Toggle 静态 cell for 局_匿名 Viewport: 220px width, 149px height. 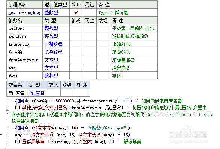pos(54,93)
